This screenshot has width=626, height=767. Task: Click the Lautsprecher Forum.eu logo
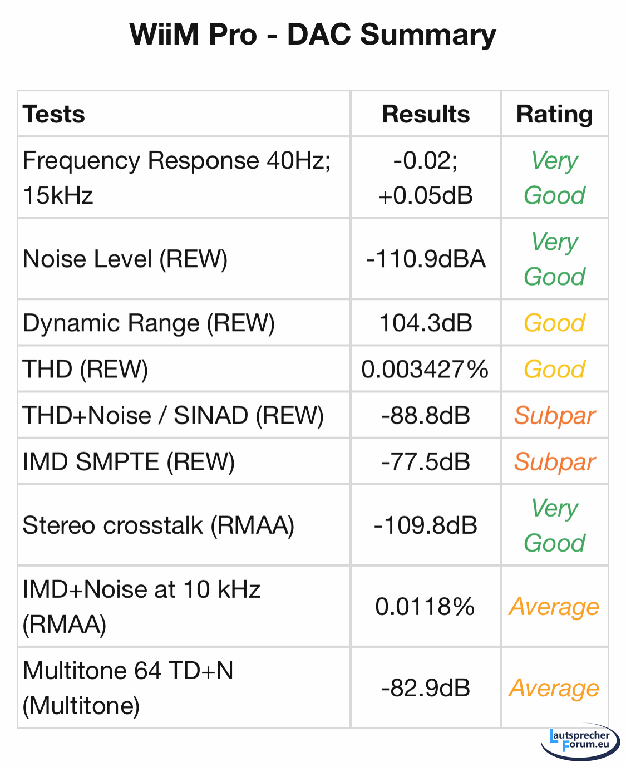[x=580, y=741]
